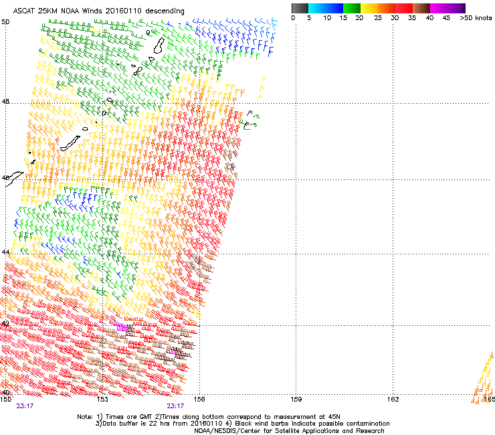The width and height of the screenshot is (495, 435).
Task: Click the longitude label '159'
Action: click(x=296, y=400)
